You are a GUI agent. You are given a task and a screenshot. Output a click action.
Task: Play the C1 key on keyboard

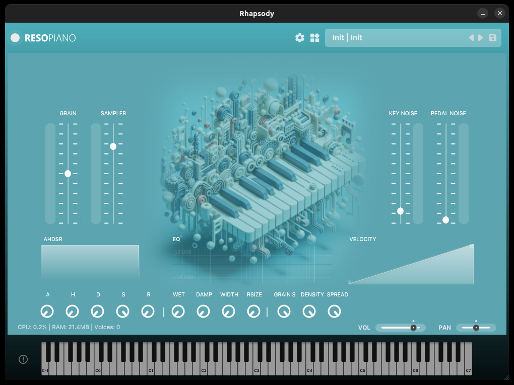[x=151, y=369]
